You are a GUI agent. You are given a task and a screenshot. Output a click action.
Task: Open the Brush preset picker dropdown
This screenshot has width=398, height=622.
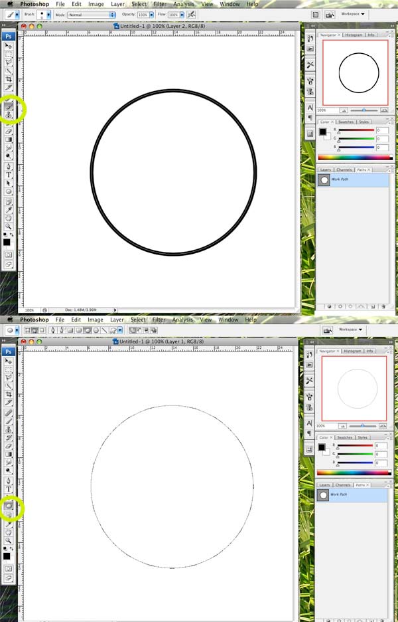pos(48,14)
